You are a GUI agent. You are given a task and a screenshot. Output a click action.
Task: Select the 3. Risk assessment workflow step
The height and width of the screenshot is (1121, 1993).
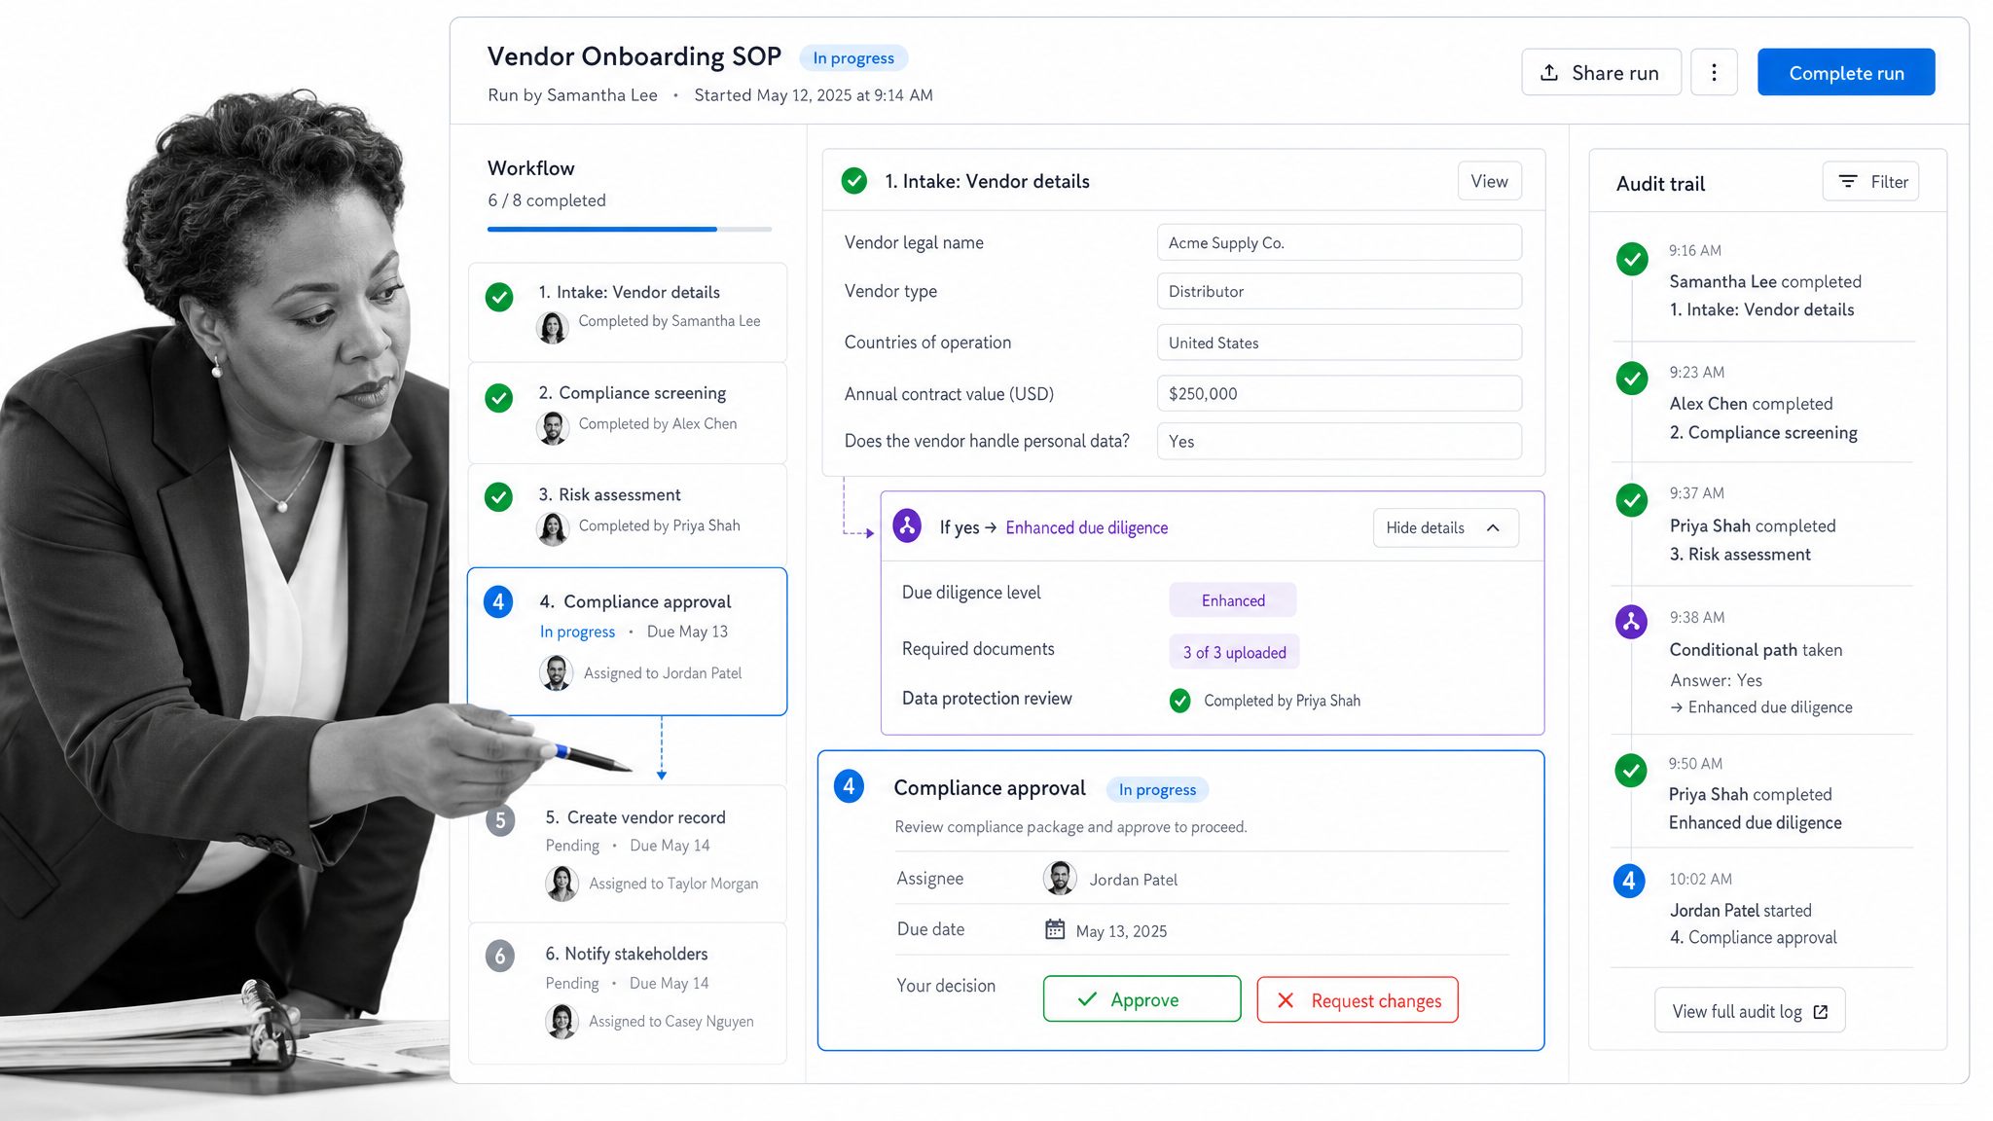pos(628,514)
